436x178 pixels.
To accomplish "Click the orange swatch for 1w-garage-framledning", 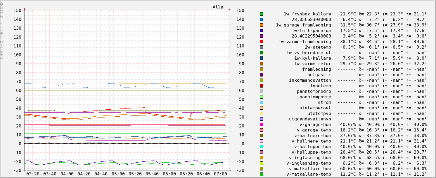I will 262,25.
